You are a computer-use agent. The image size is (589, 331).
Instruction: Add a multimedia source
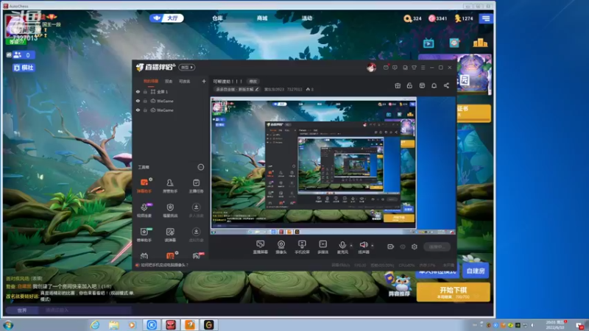(x=322, y=247)
